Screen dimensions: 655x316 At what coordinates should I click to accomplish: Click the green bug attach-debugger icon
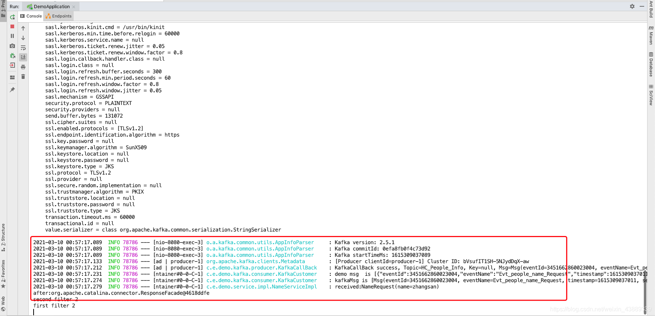tap(12, 55)
